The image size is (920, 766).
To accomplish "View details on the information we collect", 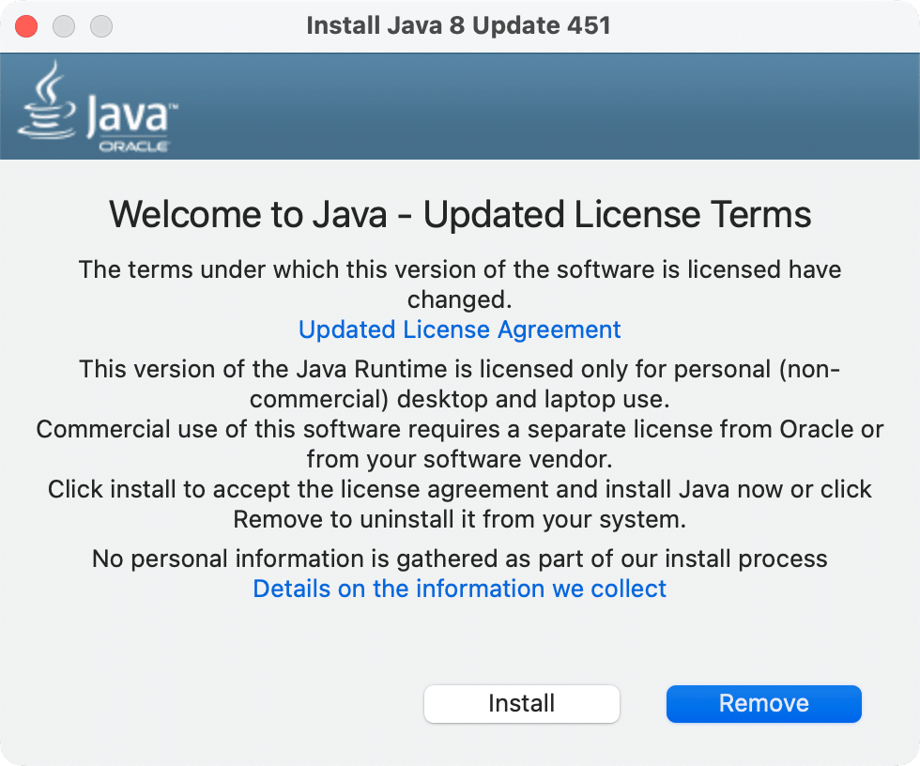I will coord(459,589).
